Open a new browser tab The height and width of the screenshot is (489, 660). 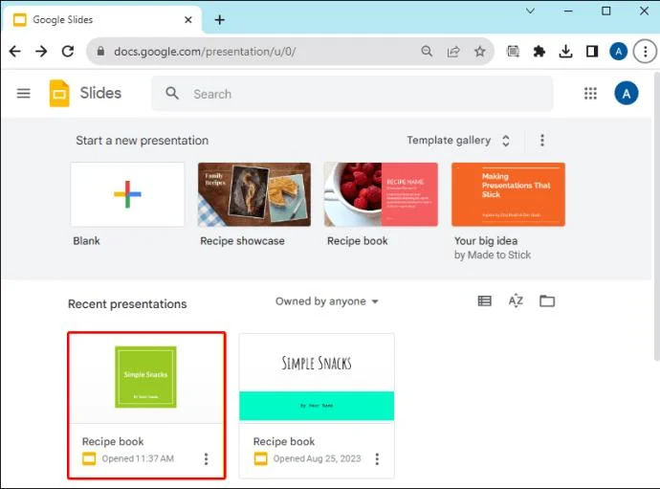click(220, 20)
